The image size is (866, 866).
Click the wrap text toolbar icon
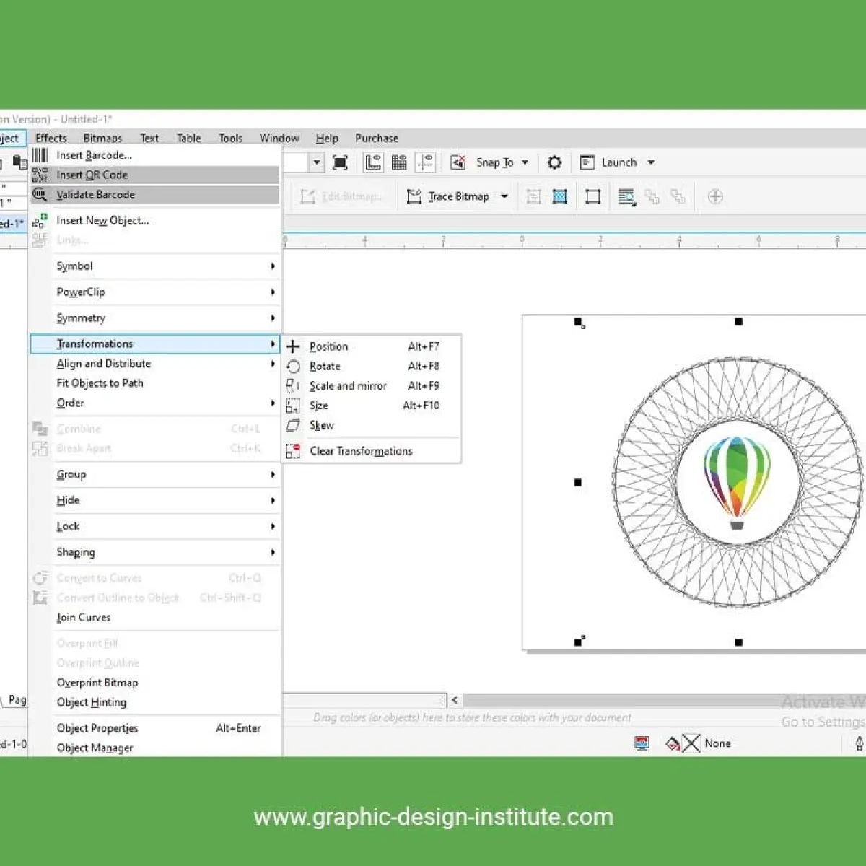pyautogui.click(x=626, y=196)
